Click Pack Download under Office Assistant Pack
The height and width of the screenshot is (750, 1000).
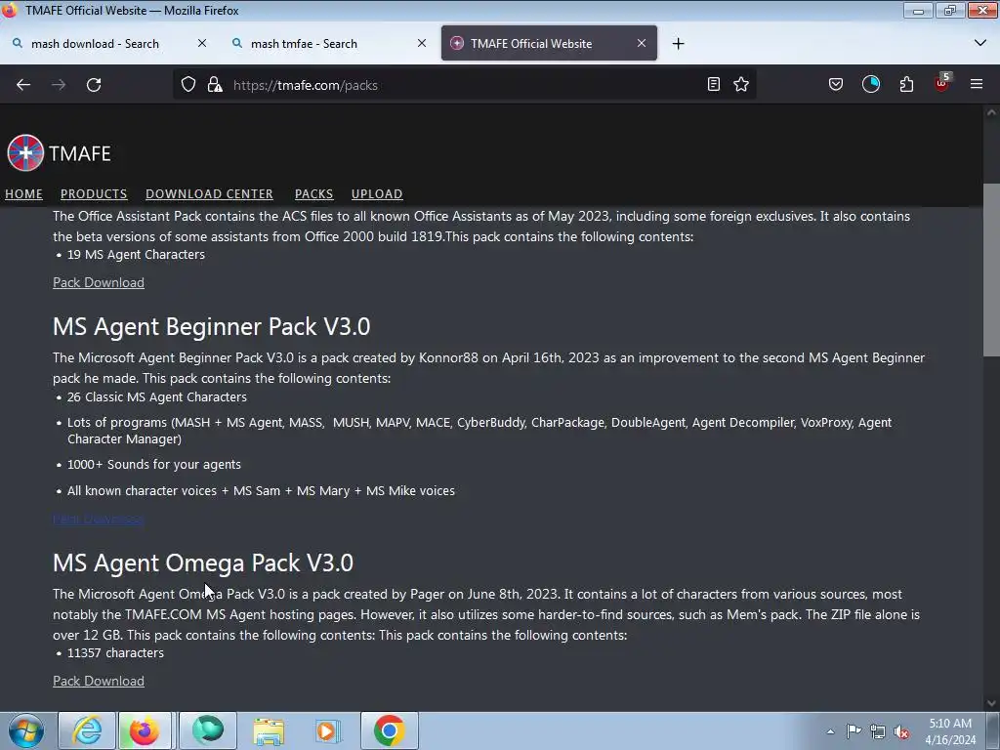point(99,282)
